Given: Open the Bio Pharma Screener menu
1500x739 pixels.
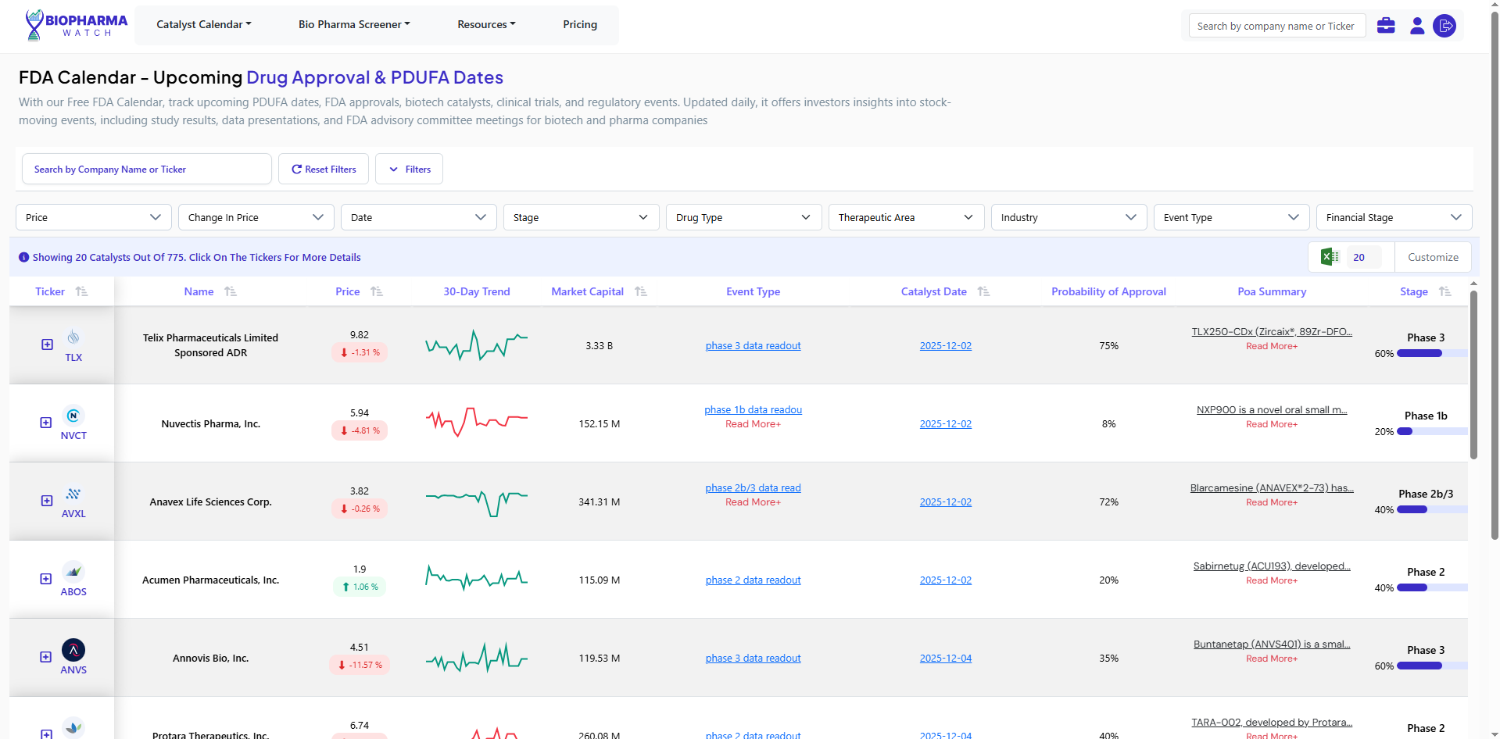Looking at the screenshot, I should [354, 24].
